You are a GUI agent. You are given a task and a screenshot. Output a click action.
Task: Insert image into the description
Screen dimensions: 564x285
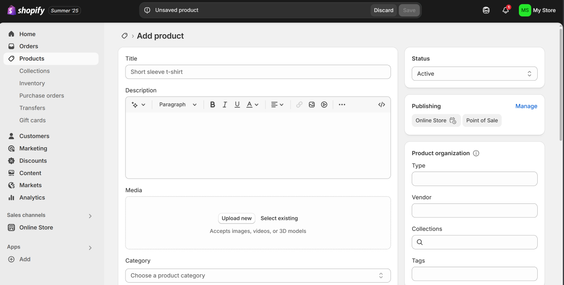click(x=312, y=105)
